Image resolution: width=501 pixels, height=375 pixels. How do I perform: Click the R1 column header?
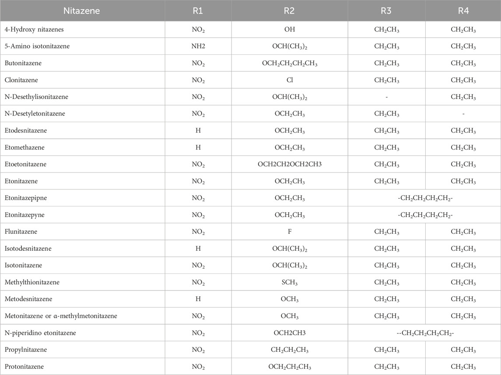tap(198, 11)
